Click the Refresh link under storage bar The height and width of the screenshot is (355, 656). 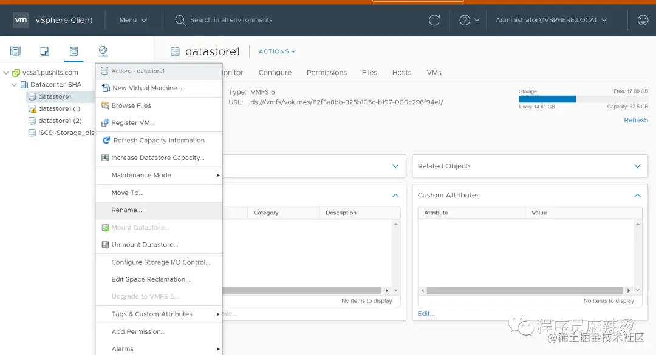636,120
